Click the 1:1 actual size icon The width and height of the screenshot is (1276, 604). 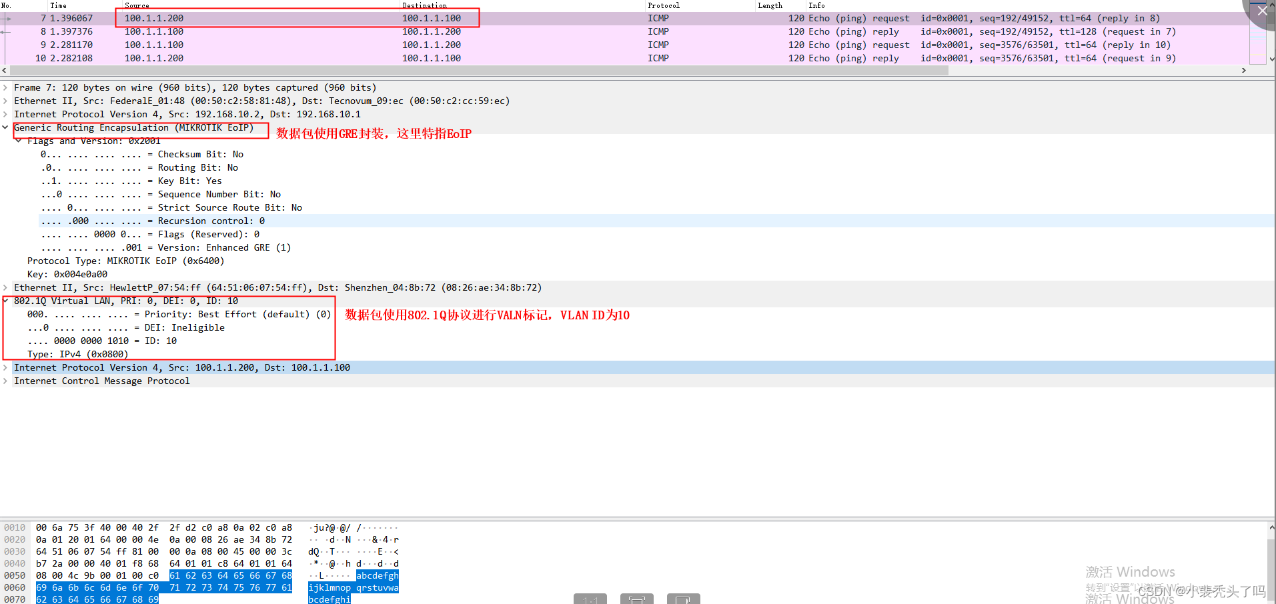[590, 600]
